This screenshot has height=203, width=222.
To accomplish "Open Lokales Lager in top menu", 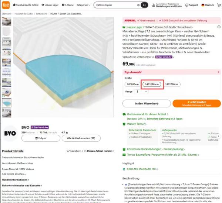I will point(50,5).
